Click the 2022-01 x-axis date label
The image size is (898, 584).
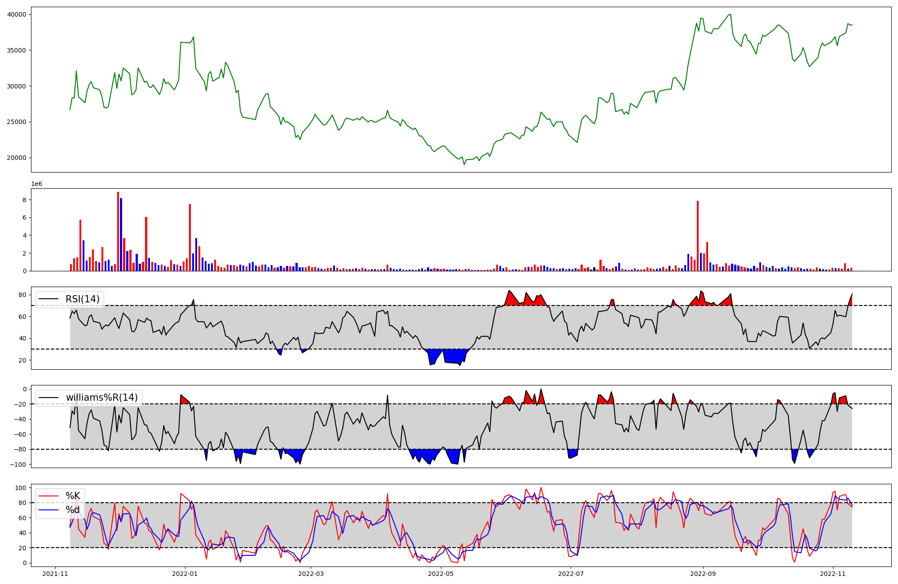point(185,574)
